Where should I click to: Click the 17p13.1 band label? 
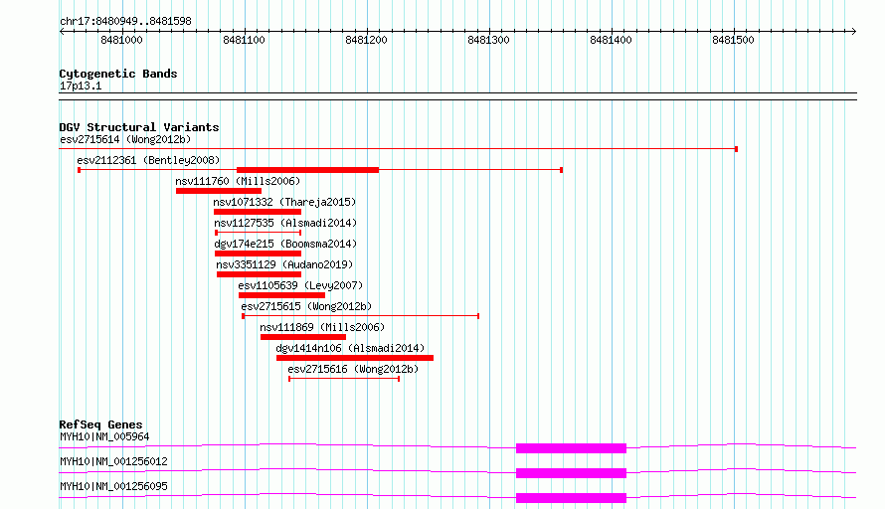[81, 85]
